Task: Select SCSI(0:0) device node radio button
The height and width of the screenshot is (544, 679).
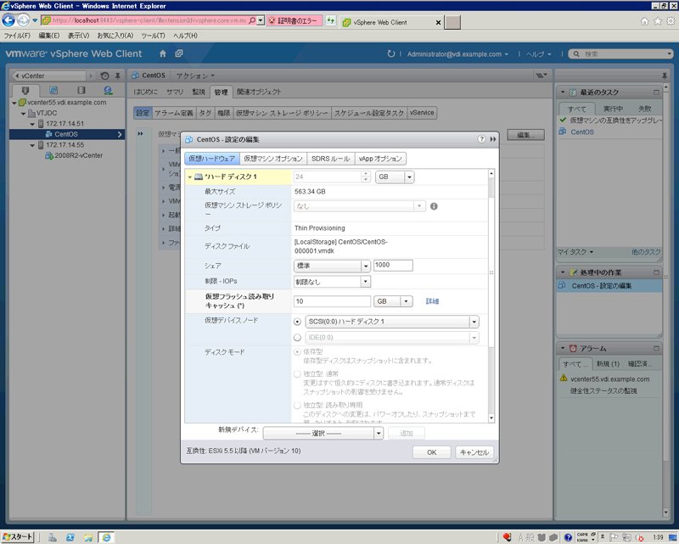Action: click(297, 322)
